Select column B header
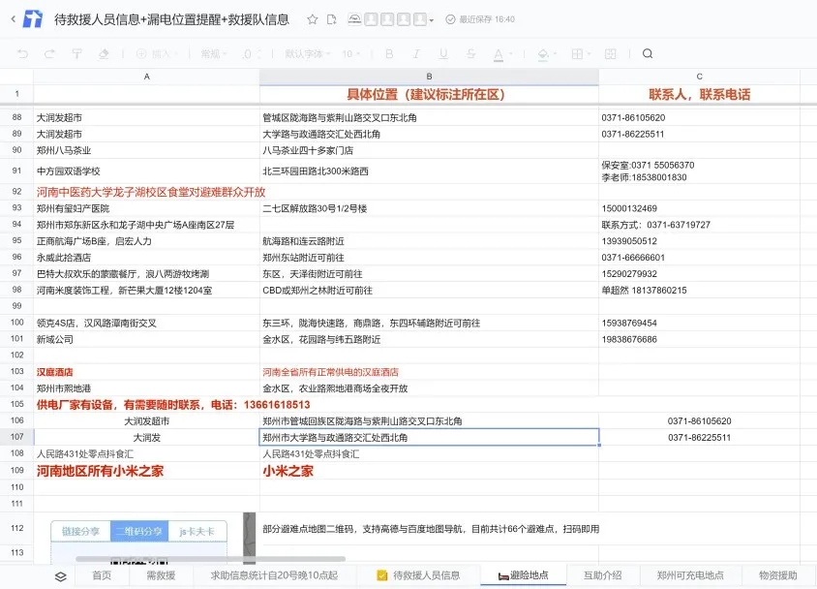The image size is (817, 589). (x=429, y=77)
